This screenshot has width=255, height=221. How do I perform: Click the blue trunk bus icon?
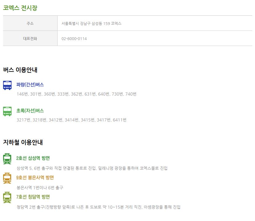[7, 85]
